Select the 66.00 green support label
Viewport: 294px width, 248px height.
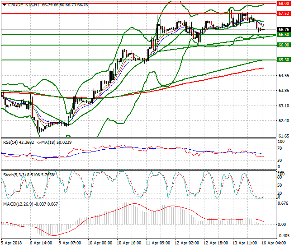(x=284, y=45)
